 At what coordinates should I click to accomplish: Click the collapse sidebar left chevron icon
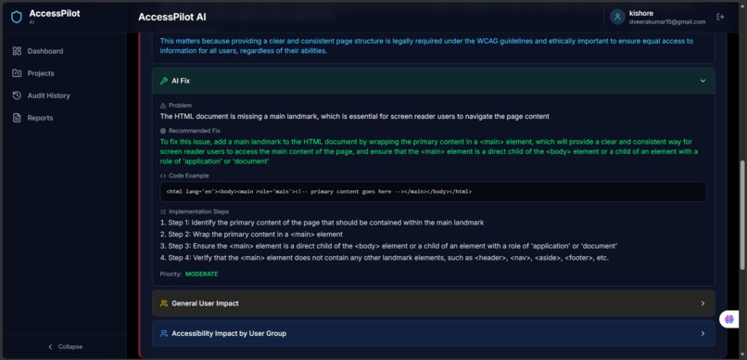(50, 347)
